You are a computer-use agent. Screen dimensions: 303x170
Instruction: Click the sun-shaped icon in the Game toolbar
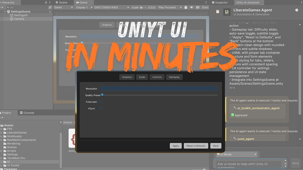[185, 7]
